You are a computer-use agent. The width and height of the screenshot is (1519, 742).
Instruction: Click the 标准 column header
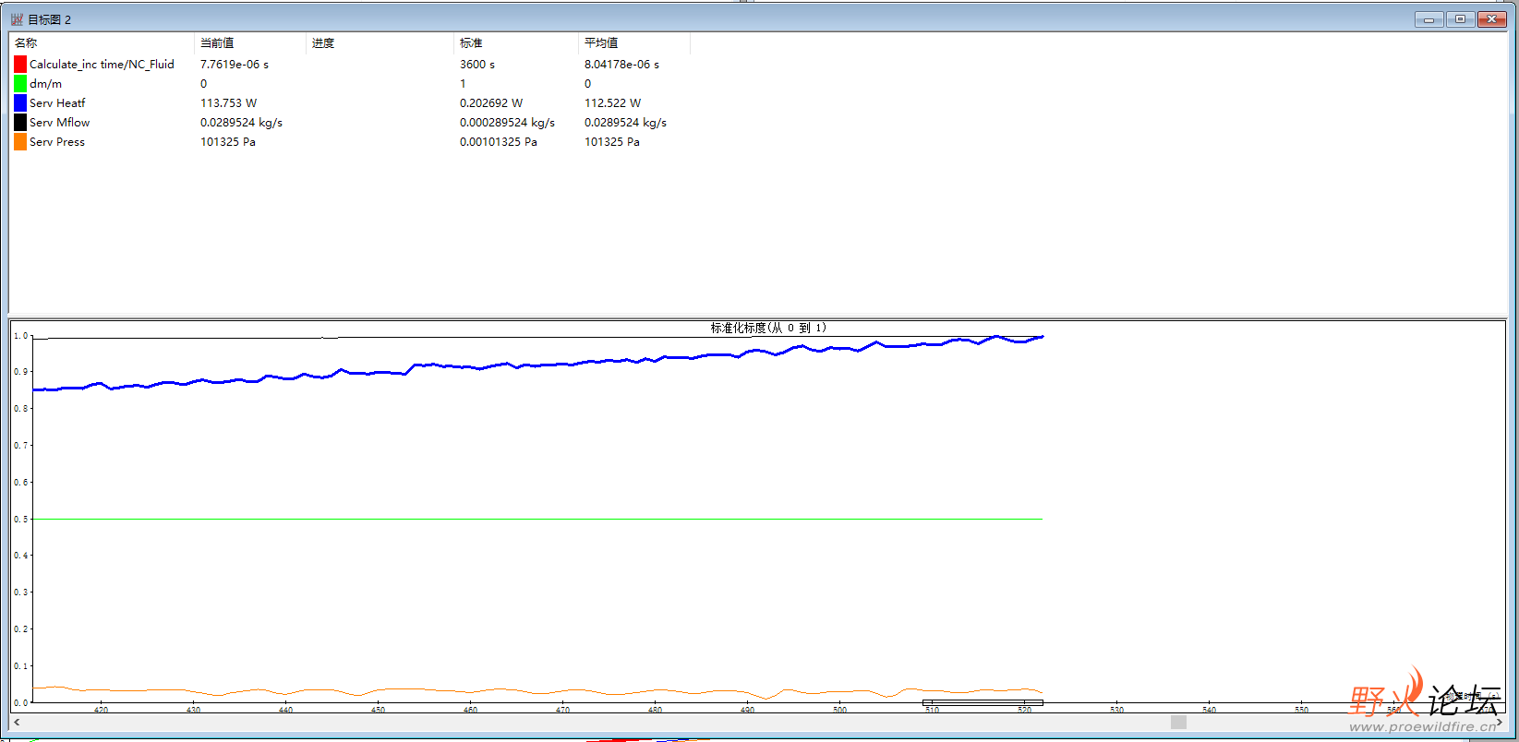516,43
